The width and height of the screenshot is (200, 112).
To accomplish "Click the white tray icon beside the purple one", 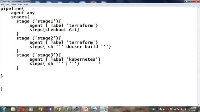I will pyautogui.click(x=160, y=109).
